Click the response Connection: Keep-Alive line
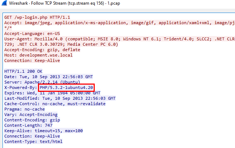 pos(32,136)
